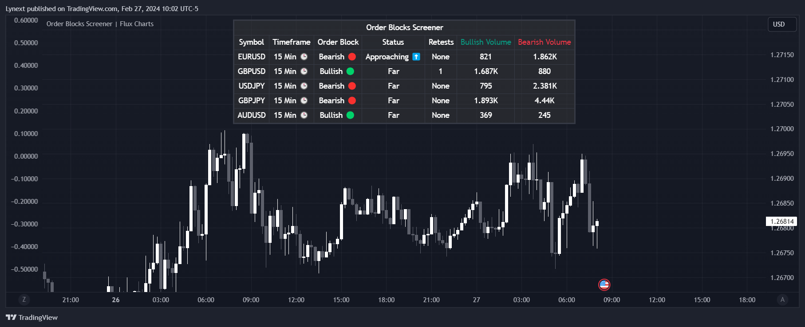Select the Bullish Volume column header
The image size is (805, 327).
pos(485,42)
